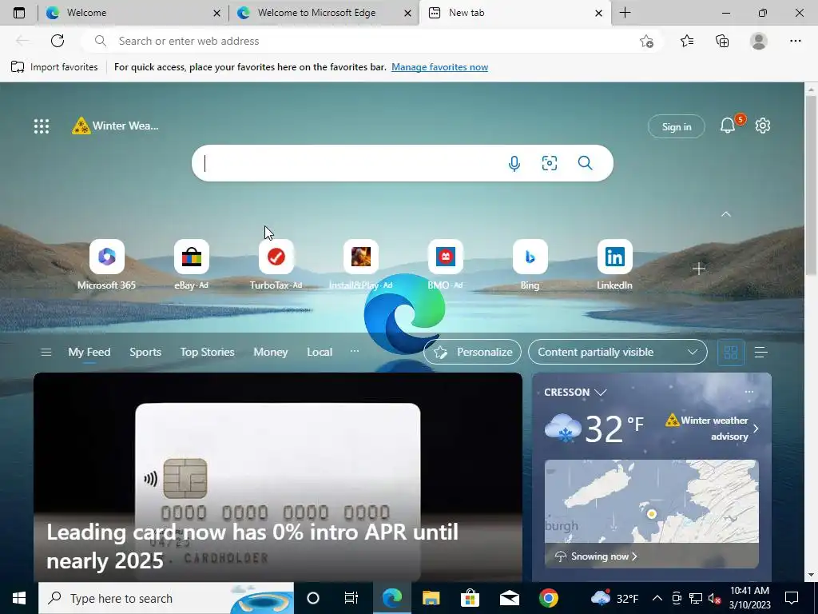Screen dimensions: 818x614
Task: Select the Money feed tab
Action: [x=270, y=352]
